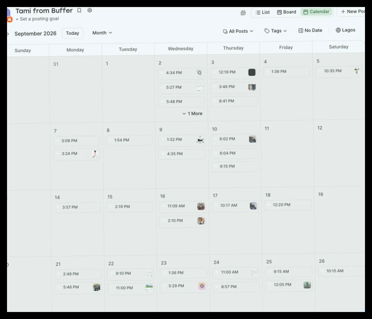Switch to the List view tab
The image size is (372, 319).
(x=263, y=12)
